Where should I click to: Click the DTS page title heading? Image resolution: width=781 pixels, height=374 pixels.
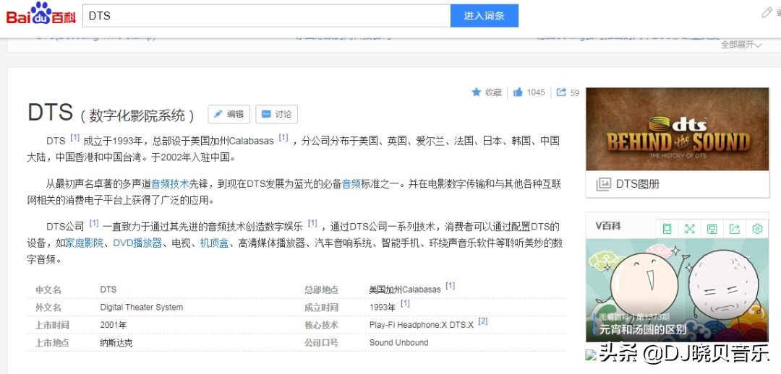click(x=51, y=113)
